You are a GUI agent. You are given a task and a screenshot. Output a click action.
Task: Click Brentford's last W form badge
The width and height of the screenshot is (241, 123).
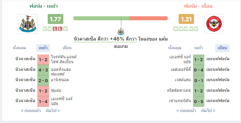[x=196, y=29]
